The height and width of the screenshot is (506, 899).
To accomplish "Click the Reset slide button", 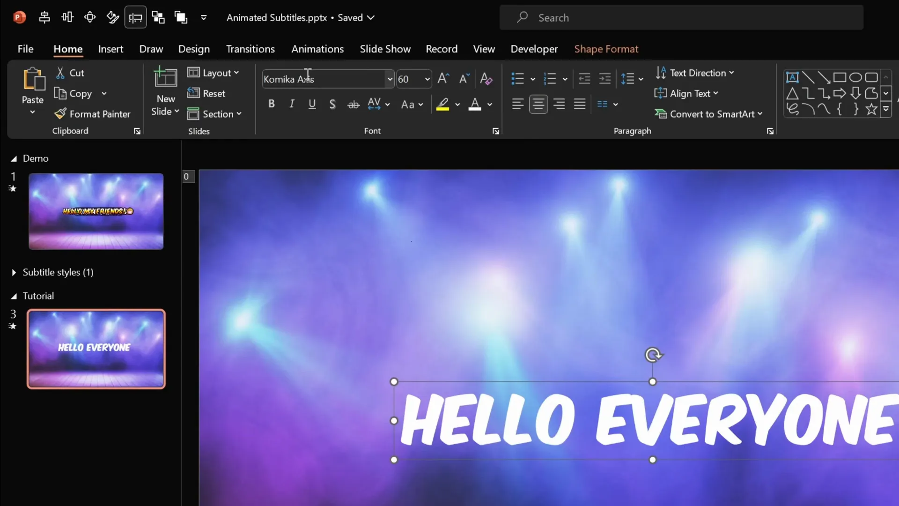I will pyautogui.click(x=206, y=93).
